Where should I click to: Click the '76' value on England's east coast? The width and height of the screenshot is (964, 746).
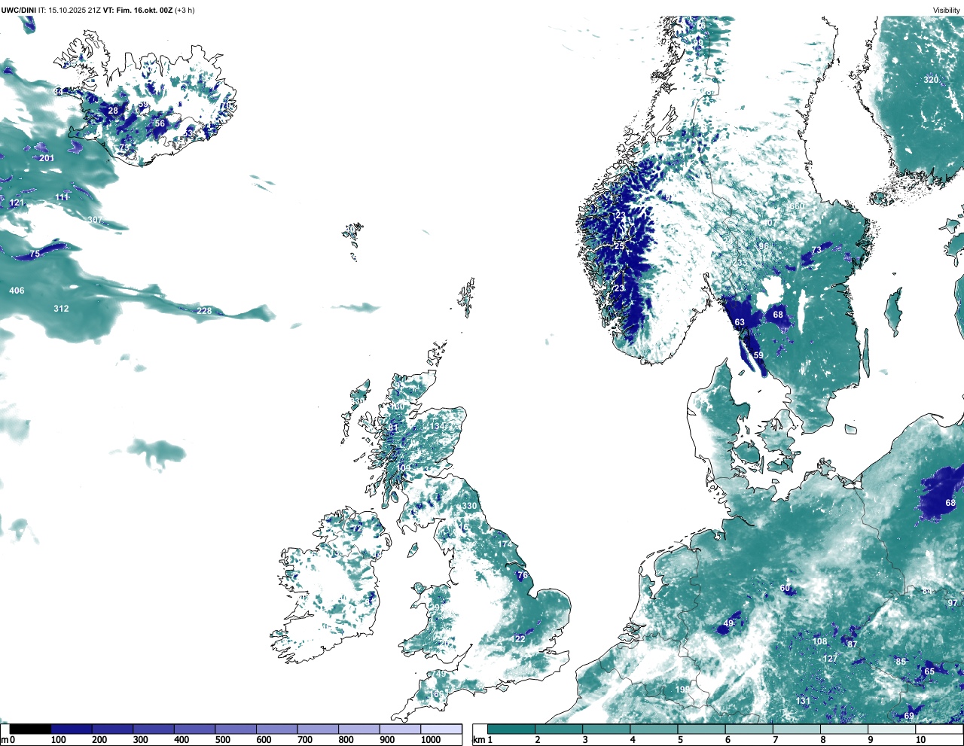tap(523, 576)
